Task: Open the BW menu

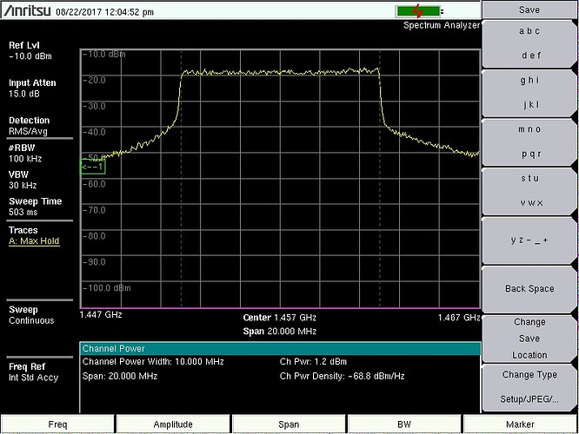Action: point(403,423)
